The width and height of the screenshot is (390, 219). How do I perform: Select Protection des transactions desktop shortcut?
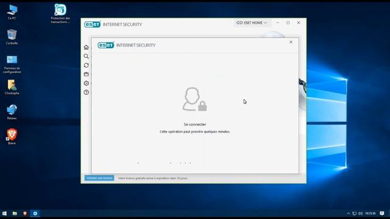pyautogui.click(x=60, y=13)
